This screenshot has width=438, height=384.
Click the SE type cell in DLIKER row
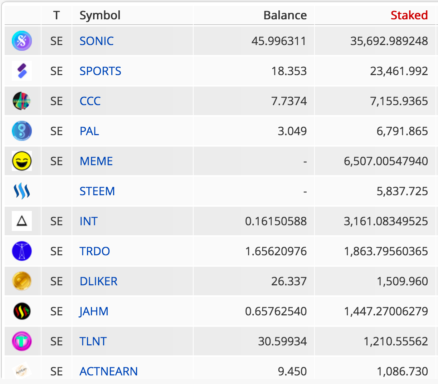tap(57, 281)
